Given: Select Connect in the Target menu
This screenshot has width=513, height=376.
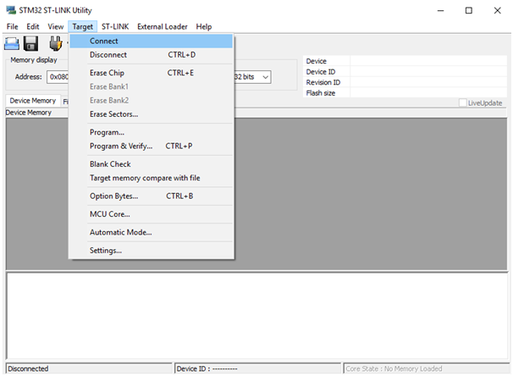Looking at the screenshot, I should pyautogui.click(x=152, y=41).
